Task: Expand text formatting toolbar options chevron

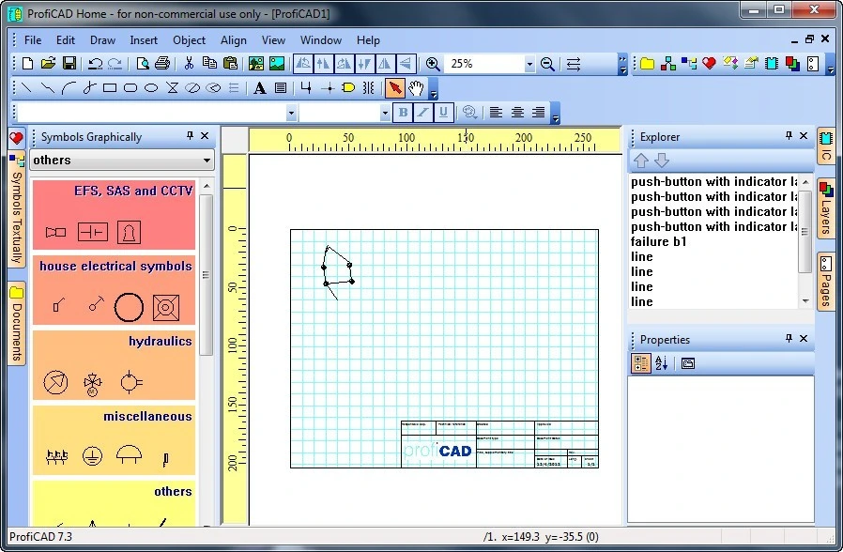Action: [x=556, y=113]
